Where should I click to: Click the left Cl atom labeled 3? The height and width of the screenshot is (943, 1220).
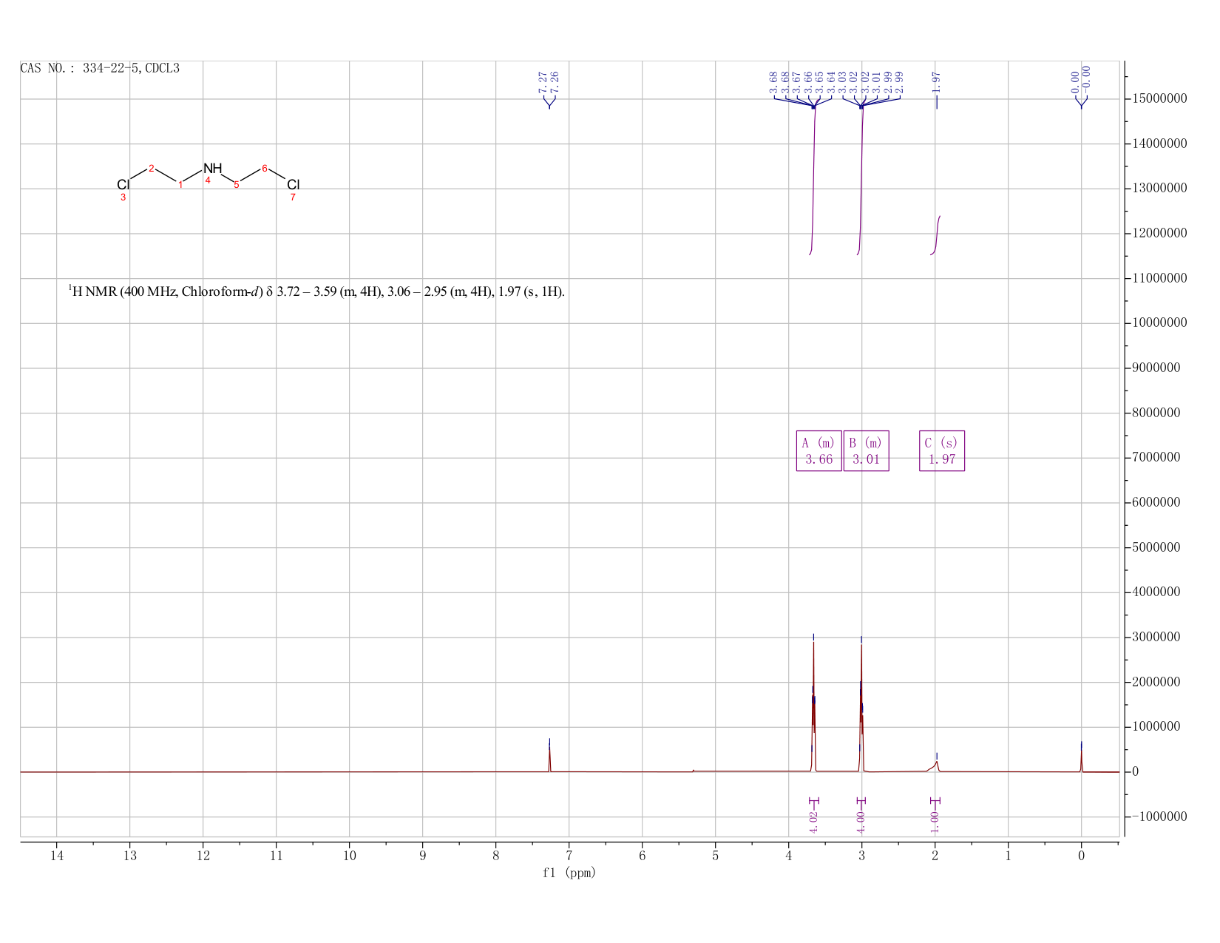tap(123, 185)
